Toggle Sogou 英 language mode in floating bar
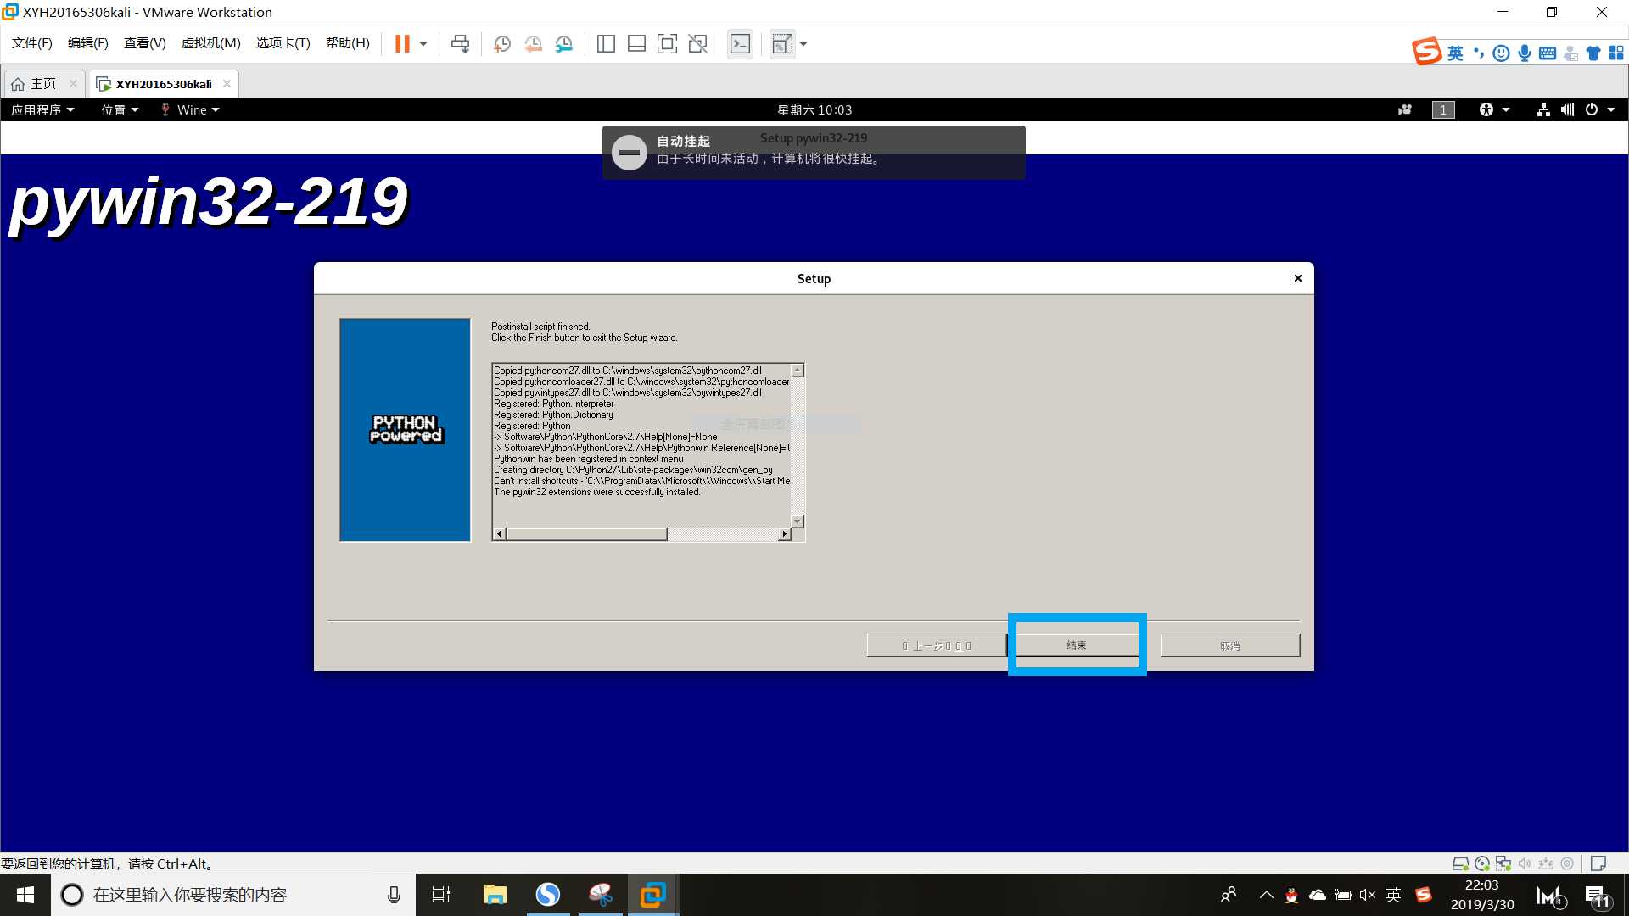This screenshot has width=1629, height=916. click(1455, 53)
